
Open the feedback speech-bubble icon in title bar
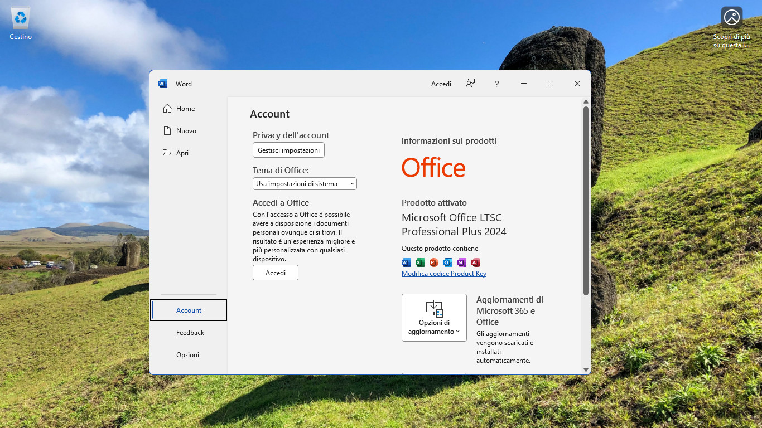470,84
